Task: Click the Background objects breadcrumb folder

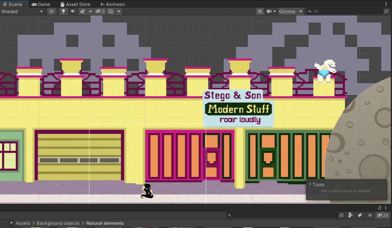Action: pos(58,223)
